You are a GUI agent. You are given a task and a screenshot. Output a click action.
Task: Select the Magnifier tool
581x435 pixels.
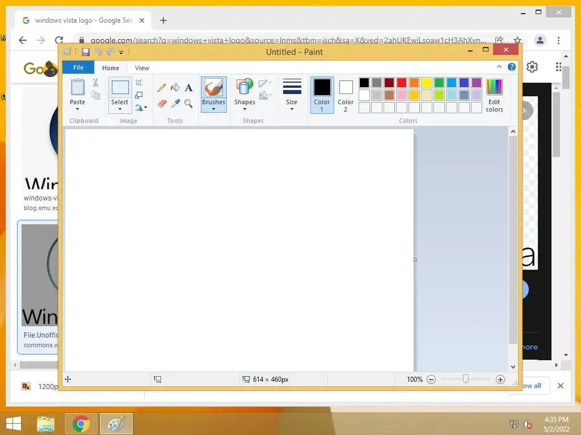[x=188, y=103]
